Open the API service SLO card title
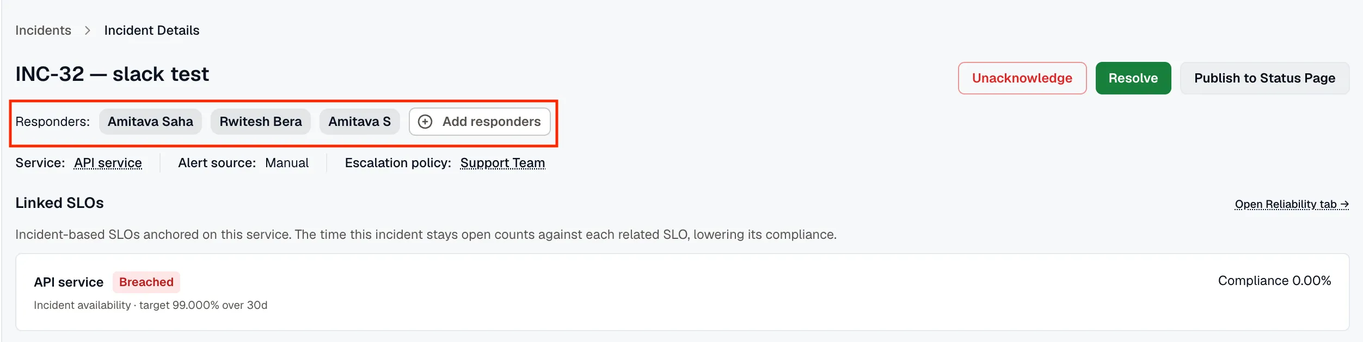1363x342 pixels. point(69,282)
